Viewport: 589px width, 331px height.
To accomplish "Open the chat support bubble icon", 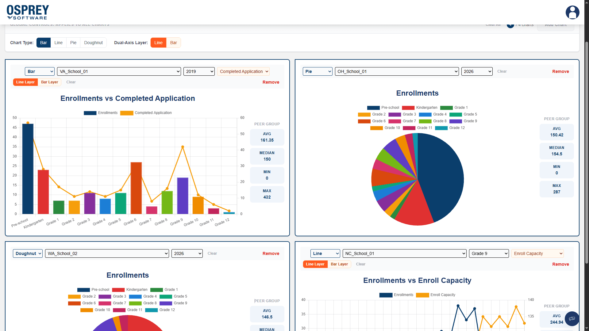I will pos(572,319).
